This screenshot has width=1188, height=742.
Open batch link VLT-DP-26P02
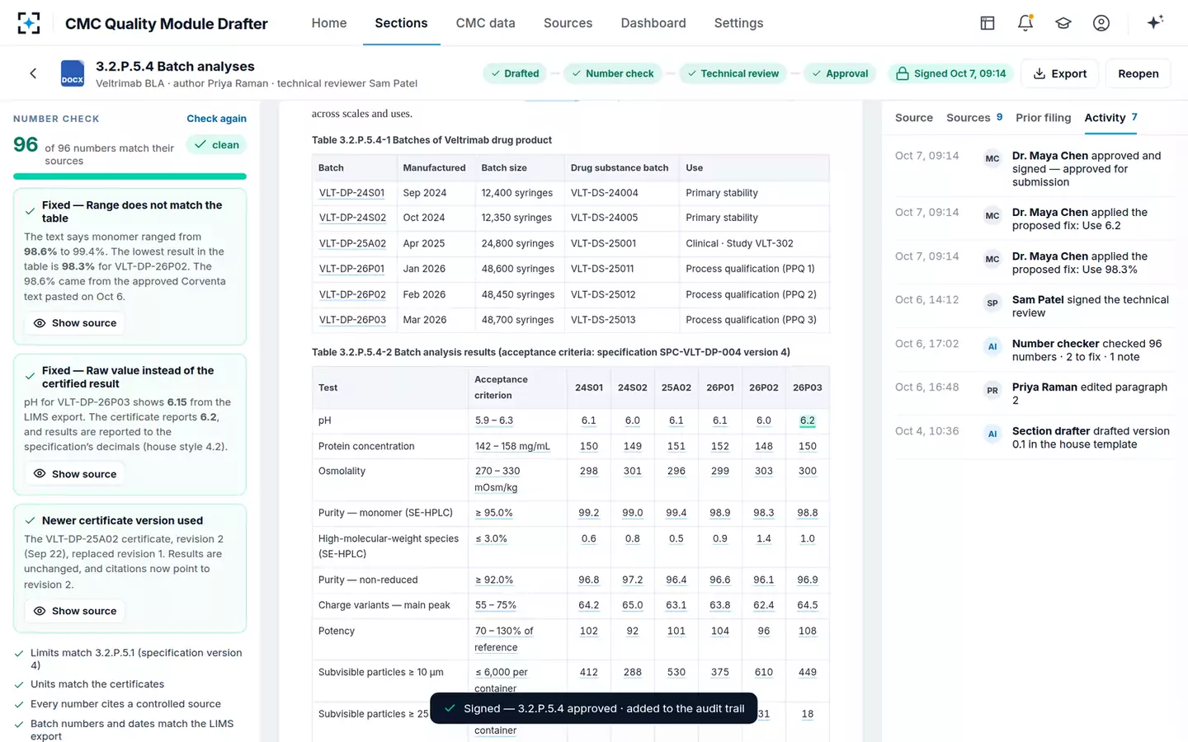[x=352, y=294]
